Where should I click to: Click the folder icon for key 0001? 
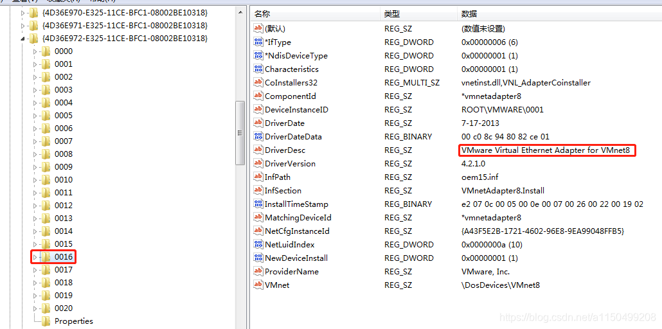(46, 64)
